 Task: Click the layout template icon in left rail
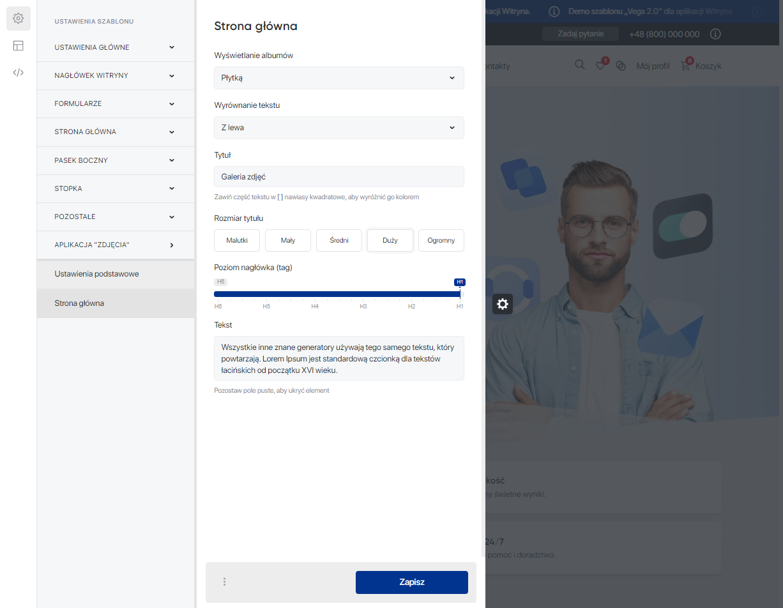(19, 45)
